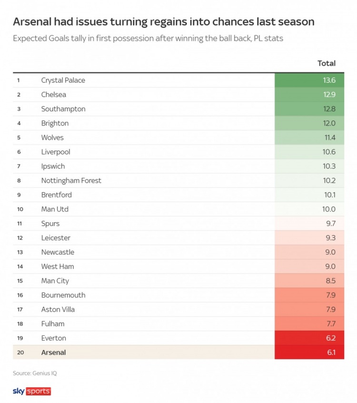Click the Sky Sports logo
This screenshot has height=403, width=357.
pyautogui.click(x=31, y=391)
